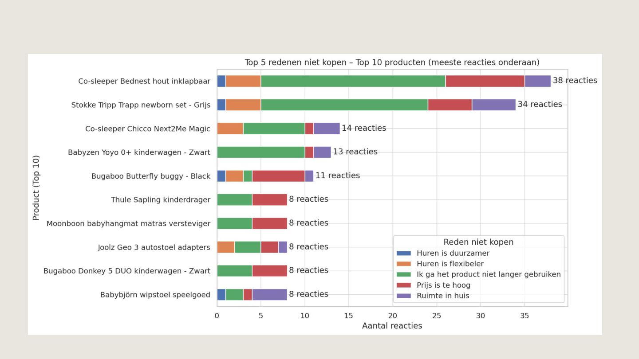
Task: Select the label 'Babybjörn wipstoel speelgoed'
Action: point(155,295)
